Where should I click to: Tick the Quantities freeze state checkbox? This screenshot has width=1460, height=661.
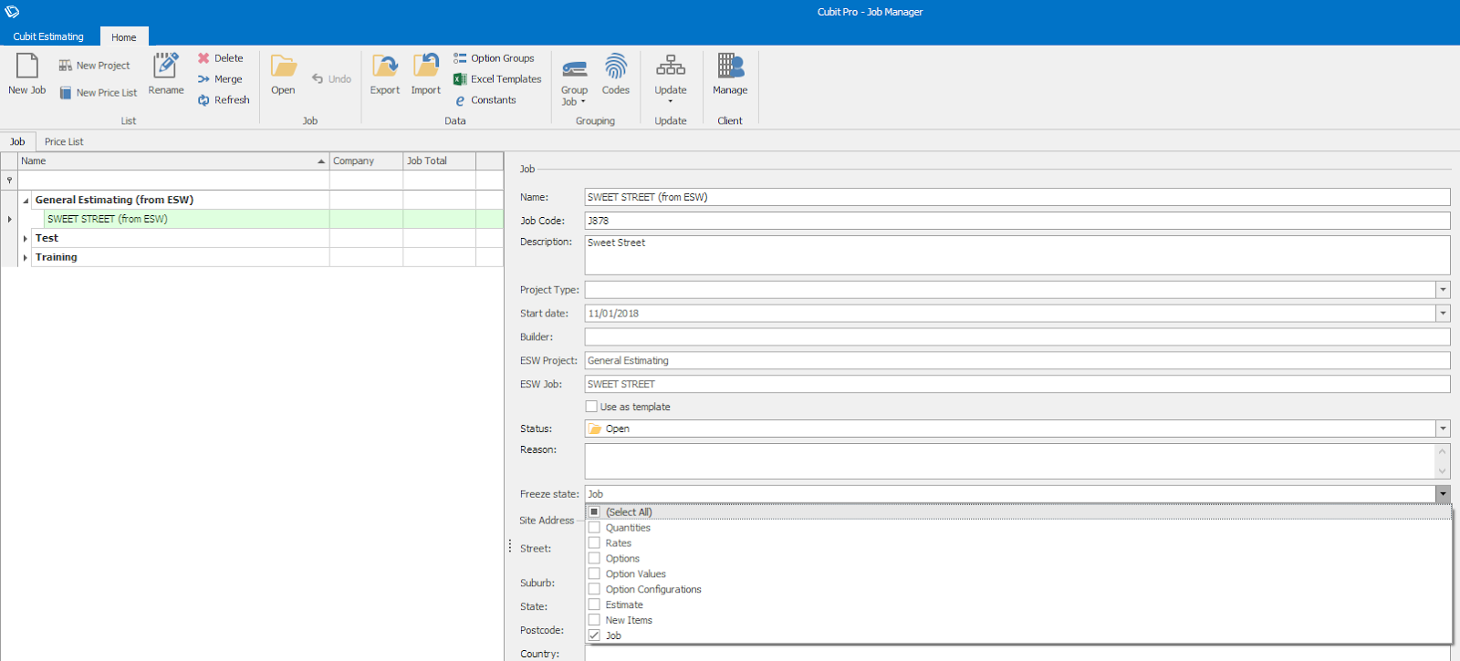click(594, 528)
